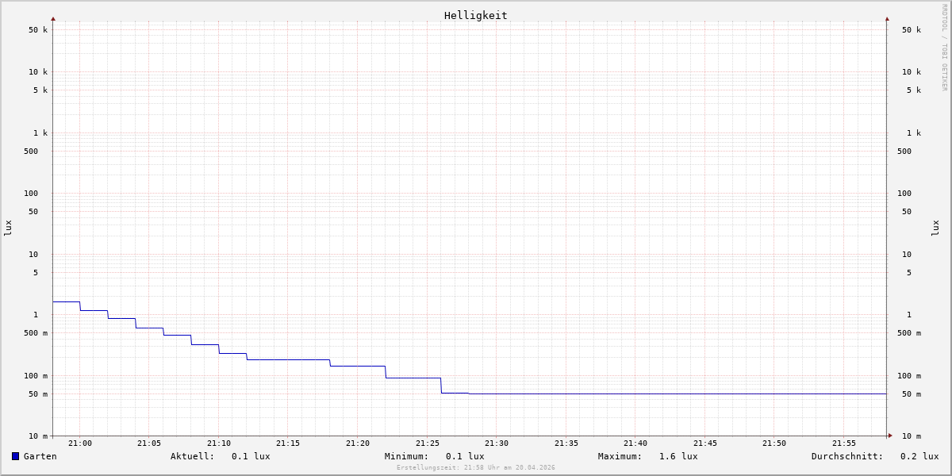Select the 21:20 time axis label
952x476 pixels.
[x=358, y=443]
